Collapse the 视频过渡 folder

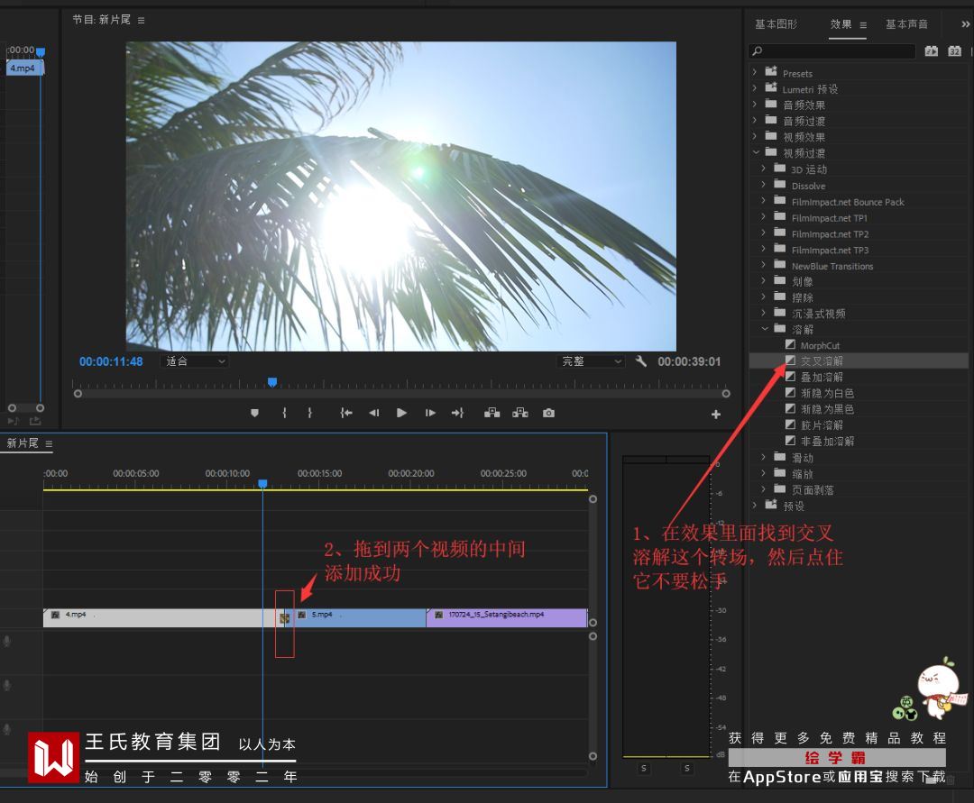[x=756, y=152]
